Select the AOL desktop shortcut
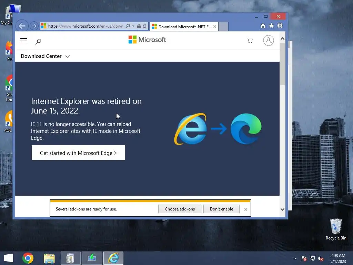353x265 pixels. (x=8, y=121)
